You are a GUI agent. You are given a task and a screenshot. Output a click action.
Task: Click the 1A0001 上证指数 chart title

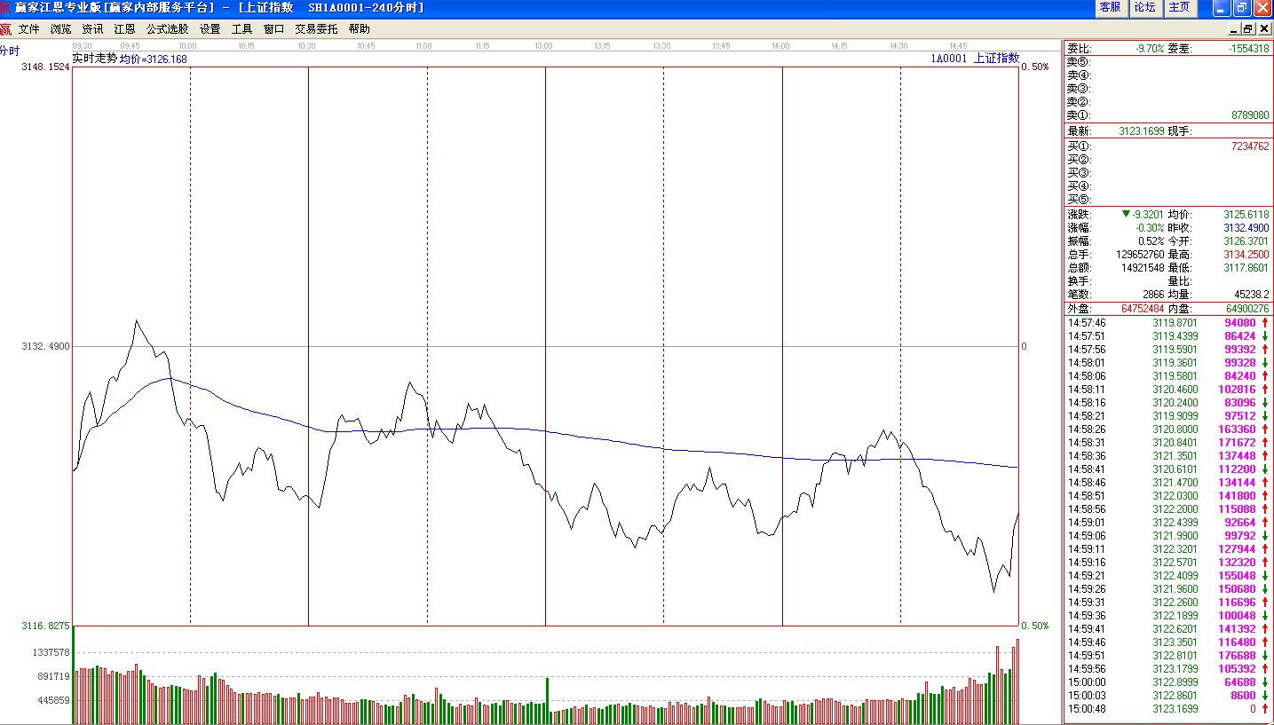coord(975,59)
